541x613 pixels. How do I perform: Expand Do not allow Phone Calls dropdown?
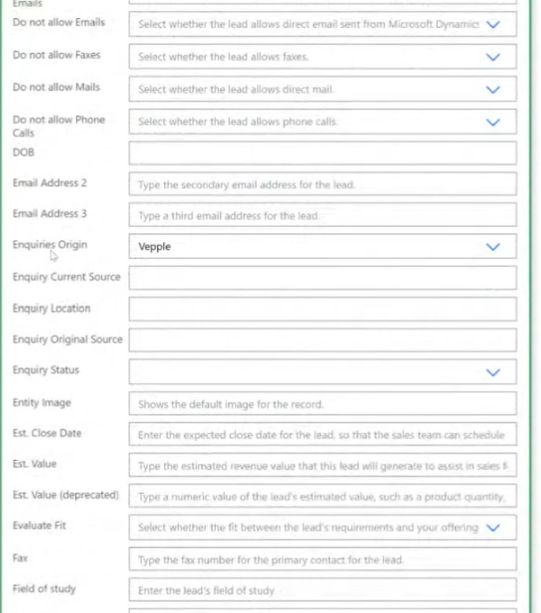[323, 122]
